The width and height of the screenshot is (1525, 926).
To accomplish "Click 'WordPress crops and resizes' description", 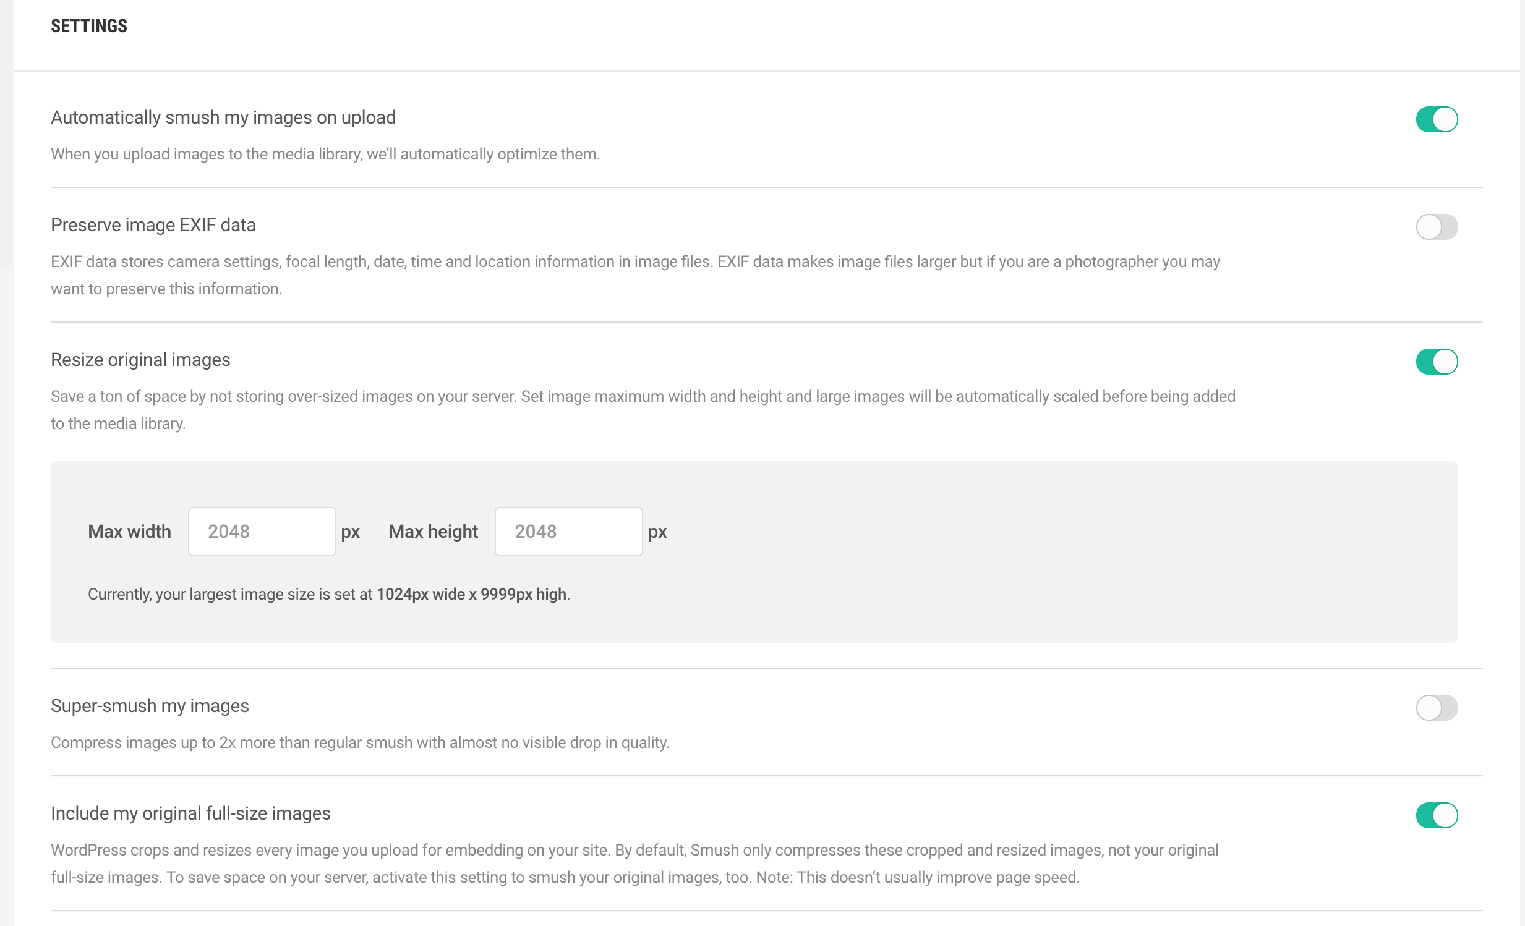I will click(634, 864).
